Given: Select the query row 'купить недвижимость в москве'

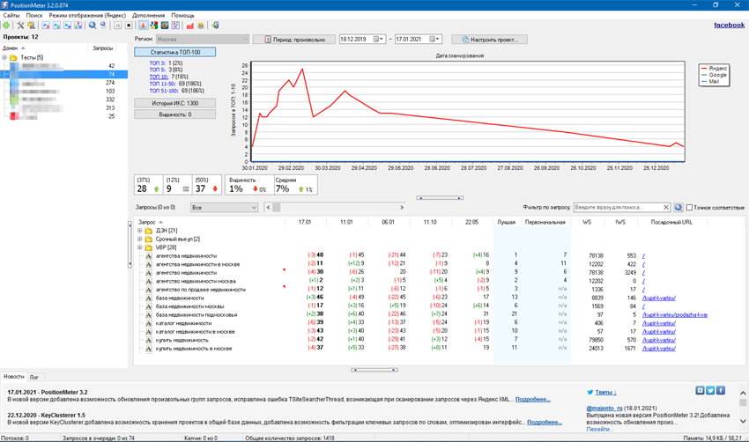Looking at the screenshot, I should [x=194, y=349].
